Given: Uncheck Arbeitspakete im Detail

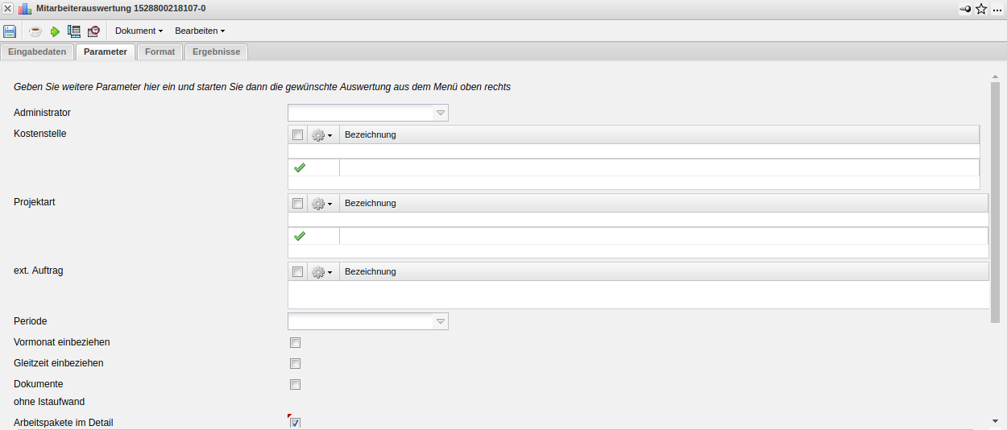Looking at the screenshot, I should [x=295, y=423].
